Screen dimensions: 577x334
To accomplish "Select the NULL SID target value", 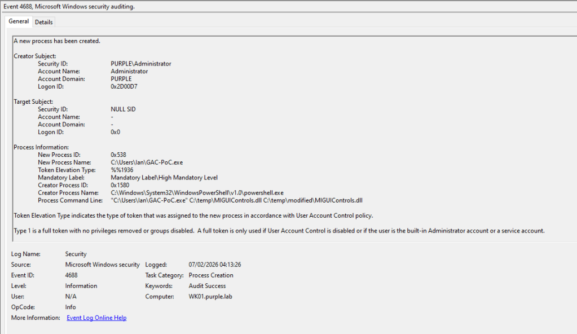I will pos(123,109).
